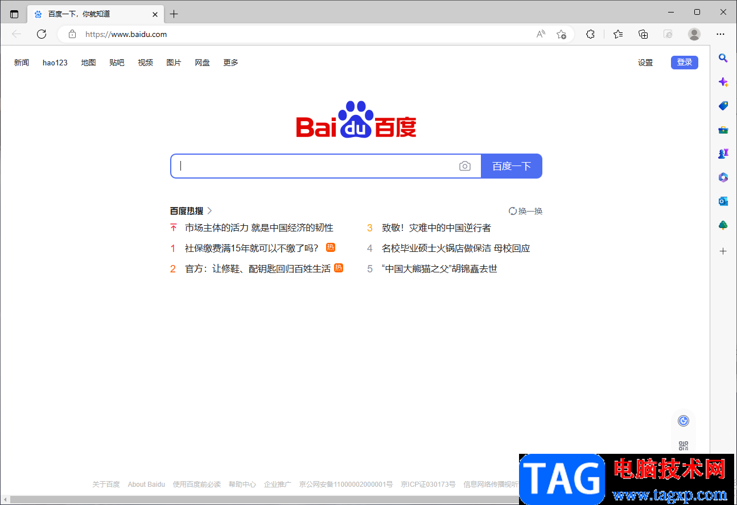
Task: Open 贴吧 navigation link
Action: [117, 63]
